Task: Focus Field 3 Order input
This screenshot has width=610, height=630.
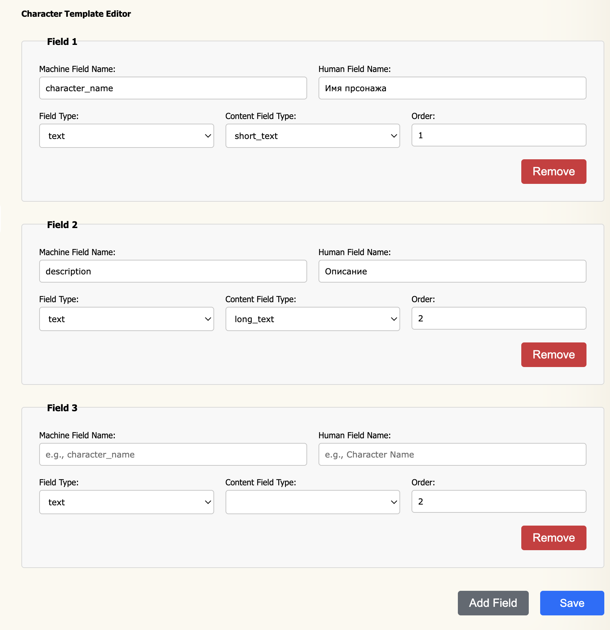Action: 499,501
